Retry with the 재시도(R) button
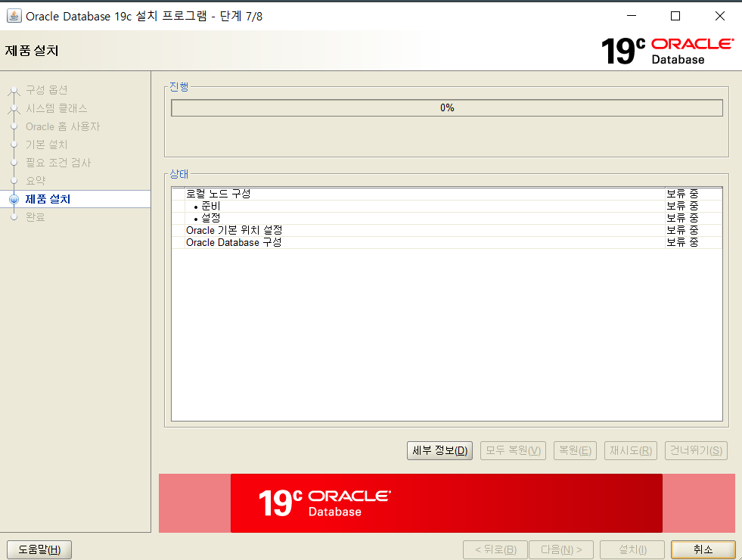 click(x=630, y=450)
